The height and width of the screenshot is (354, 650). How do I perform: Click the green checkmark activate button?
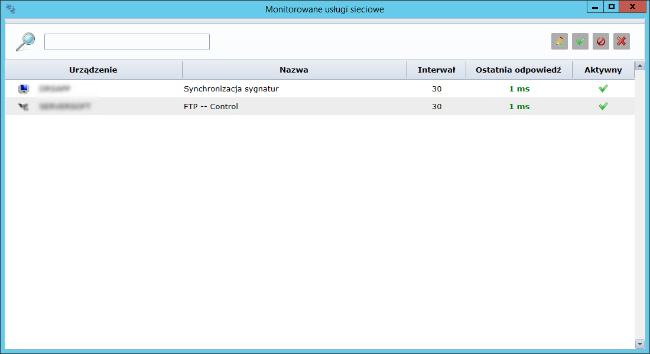point(580,41)
